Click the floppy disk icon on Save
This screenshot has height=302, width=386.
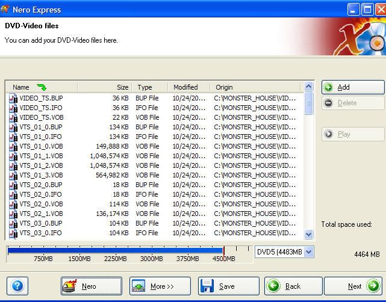[207, 286]
